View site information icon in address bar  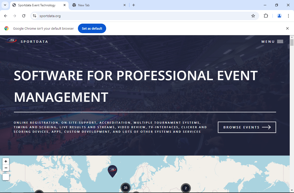(x=35, y=16)
